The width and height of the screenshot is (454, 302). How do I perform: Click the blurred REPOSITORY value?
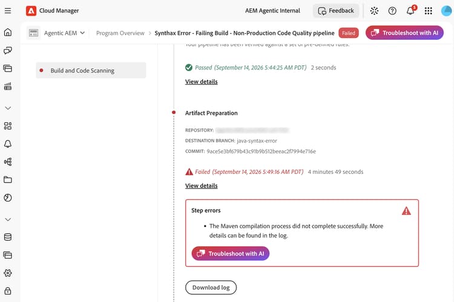[x=252, y=130]
